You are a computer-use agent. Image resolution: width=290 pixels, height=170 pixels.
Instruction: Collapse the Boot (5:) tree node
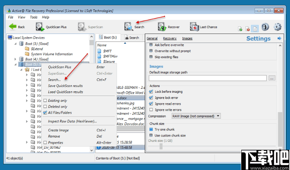pyautogui.click(x=16, y=64)
